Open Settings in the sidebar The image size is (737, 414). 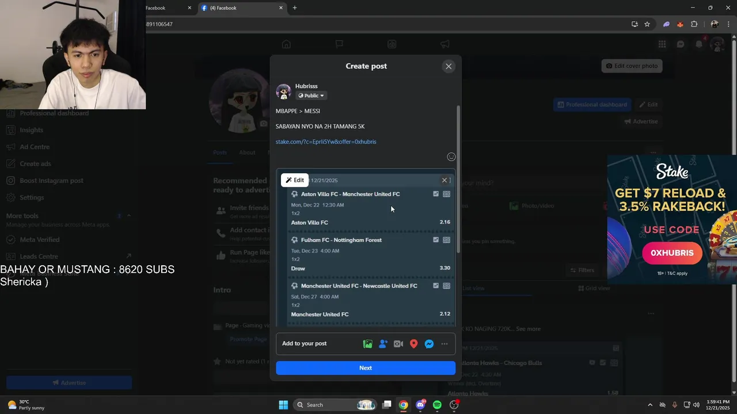pyautogui.click(x=32, y=197)
